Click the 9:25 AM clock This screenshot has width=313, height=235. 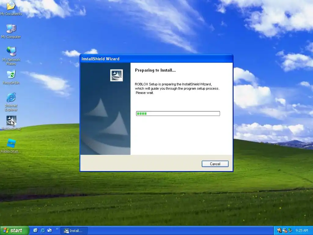302,230
